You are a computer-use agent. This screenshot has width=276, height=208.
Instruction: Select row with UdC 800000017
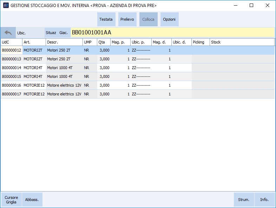pyautogui.click(x=12, y=94)
